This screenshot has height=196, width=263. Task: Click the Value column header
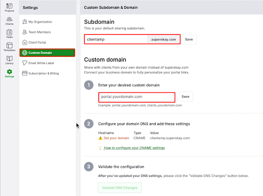154,133
